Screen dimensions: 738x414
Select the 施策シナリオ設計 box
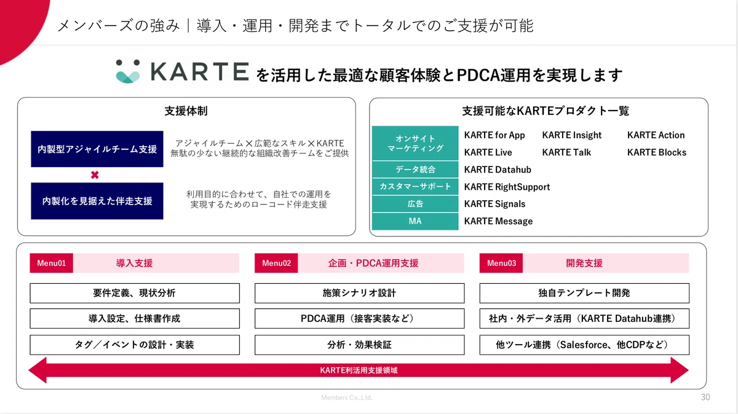(360, 293)
